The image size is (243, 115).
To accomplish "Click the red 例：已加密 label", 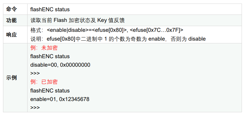I will [44, 82].
